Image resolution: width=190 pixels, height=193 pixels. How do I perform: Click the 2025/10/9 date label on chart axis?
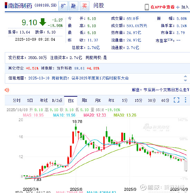(x=179, y=189)
